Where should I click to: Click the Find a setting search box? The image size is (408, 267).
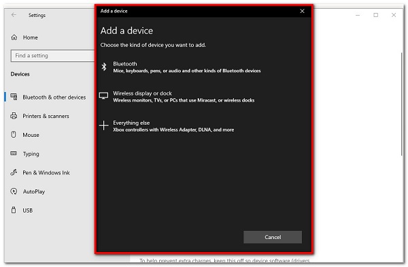pos(52,56)
